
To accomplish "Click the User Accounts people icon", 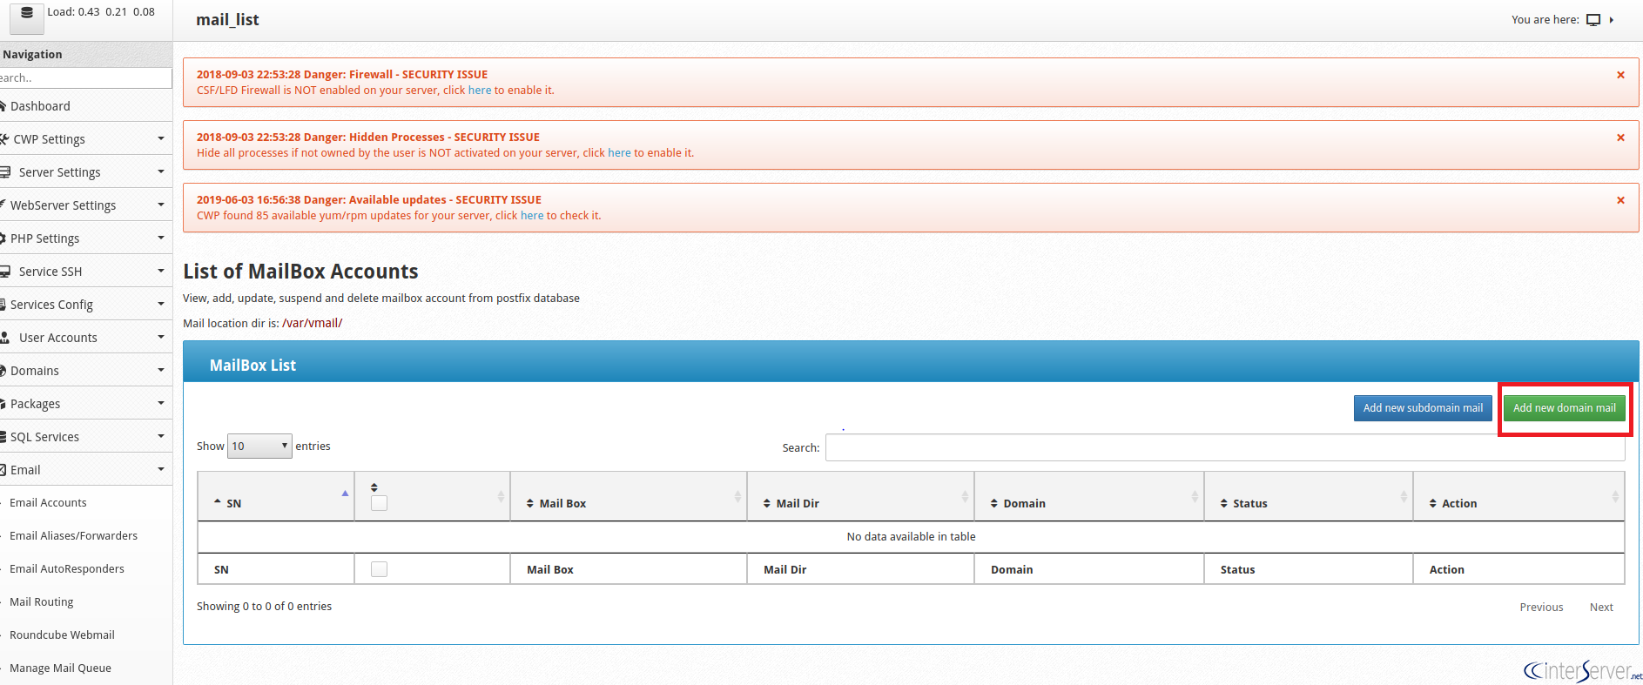I will 5,338.
